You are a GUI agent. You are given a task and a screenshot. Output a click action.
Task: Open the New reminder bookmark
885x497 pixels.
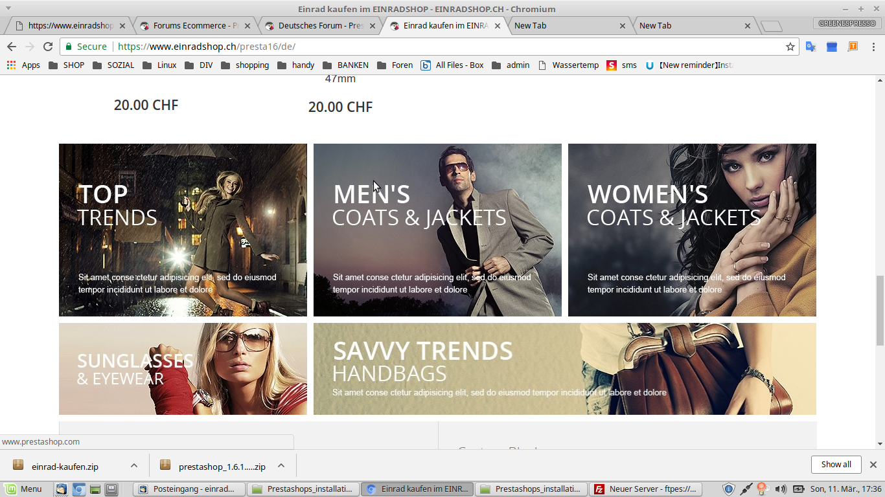pos(689,65)
